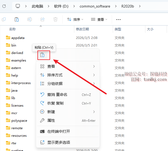
Task: Expand chevron after R2020b breadcrumb
Action: (x=140, y=6)
